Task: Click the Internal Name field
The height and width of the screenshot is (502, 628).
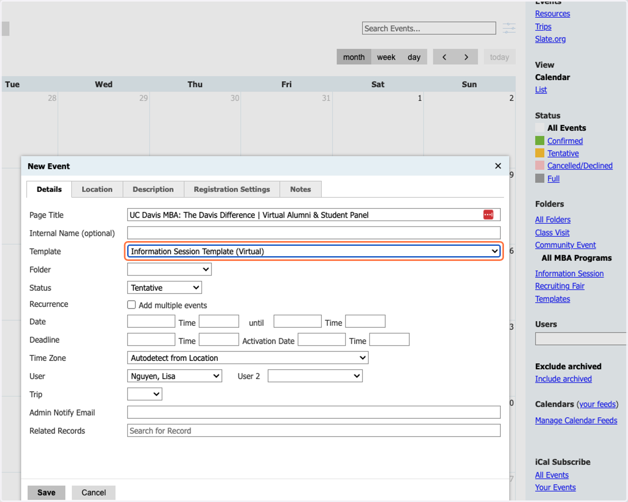Action: click(314, 233)
